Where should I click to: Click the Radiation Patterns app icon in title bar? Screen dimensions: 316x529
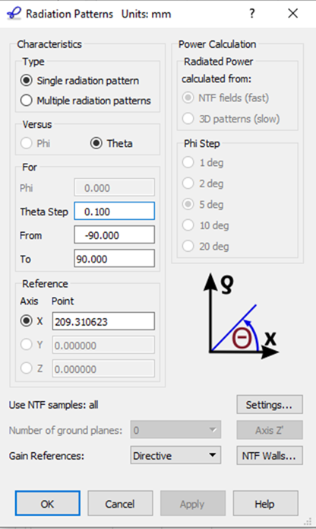[x=14, y=14]
